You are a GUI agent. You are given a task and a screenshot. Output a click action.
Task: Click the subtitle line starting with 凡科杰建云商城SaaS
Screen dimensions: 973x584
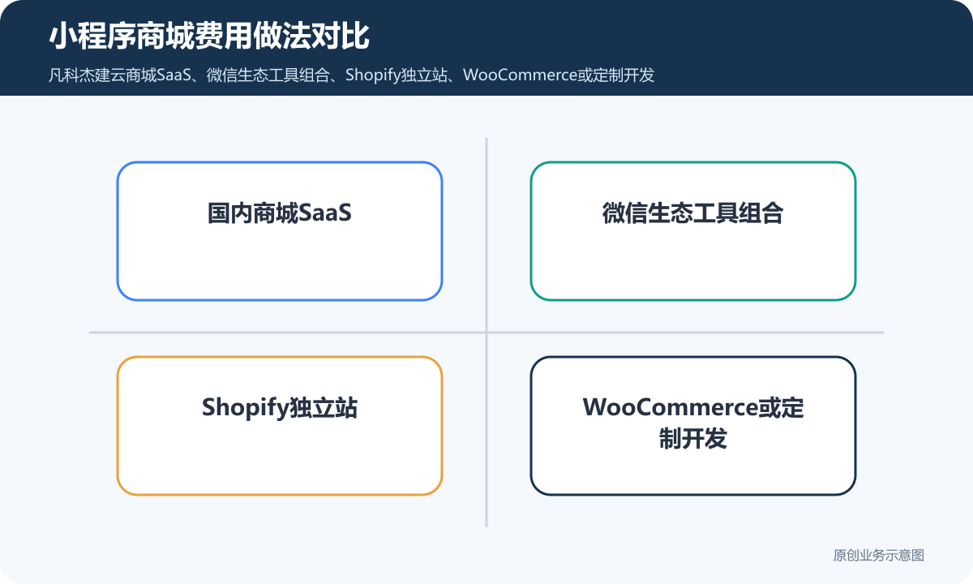click(x=351, y=75)
